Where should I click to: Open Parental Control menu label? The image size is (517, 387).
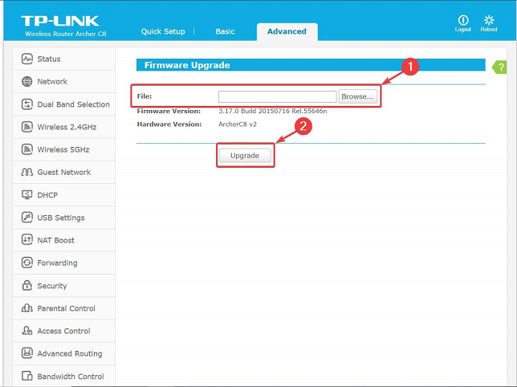(66, 308)
